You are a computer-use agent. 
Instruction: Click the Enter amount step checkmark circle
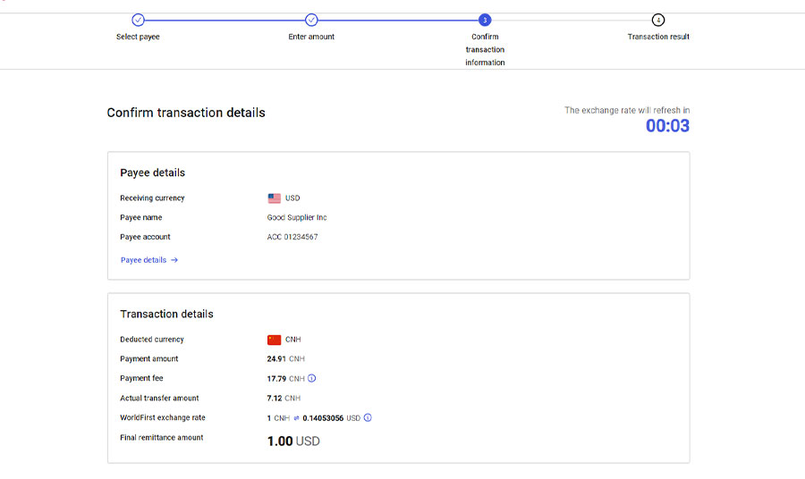[311, 20]
